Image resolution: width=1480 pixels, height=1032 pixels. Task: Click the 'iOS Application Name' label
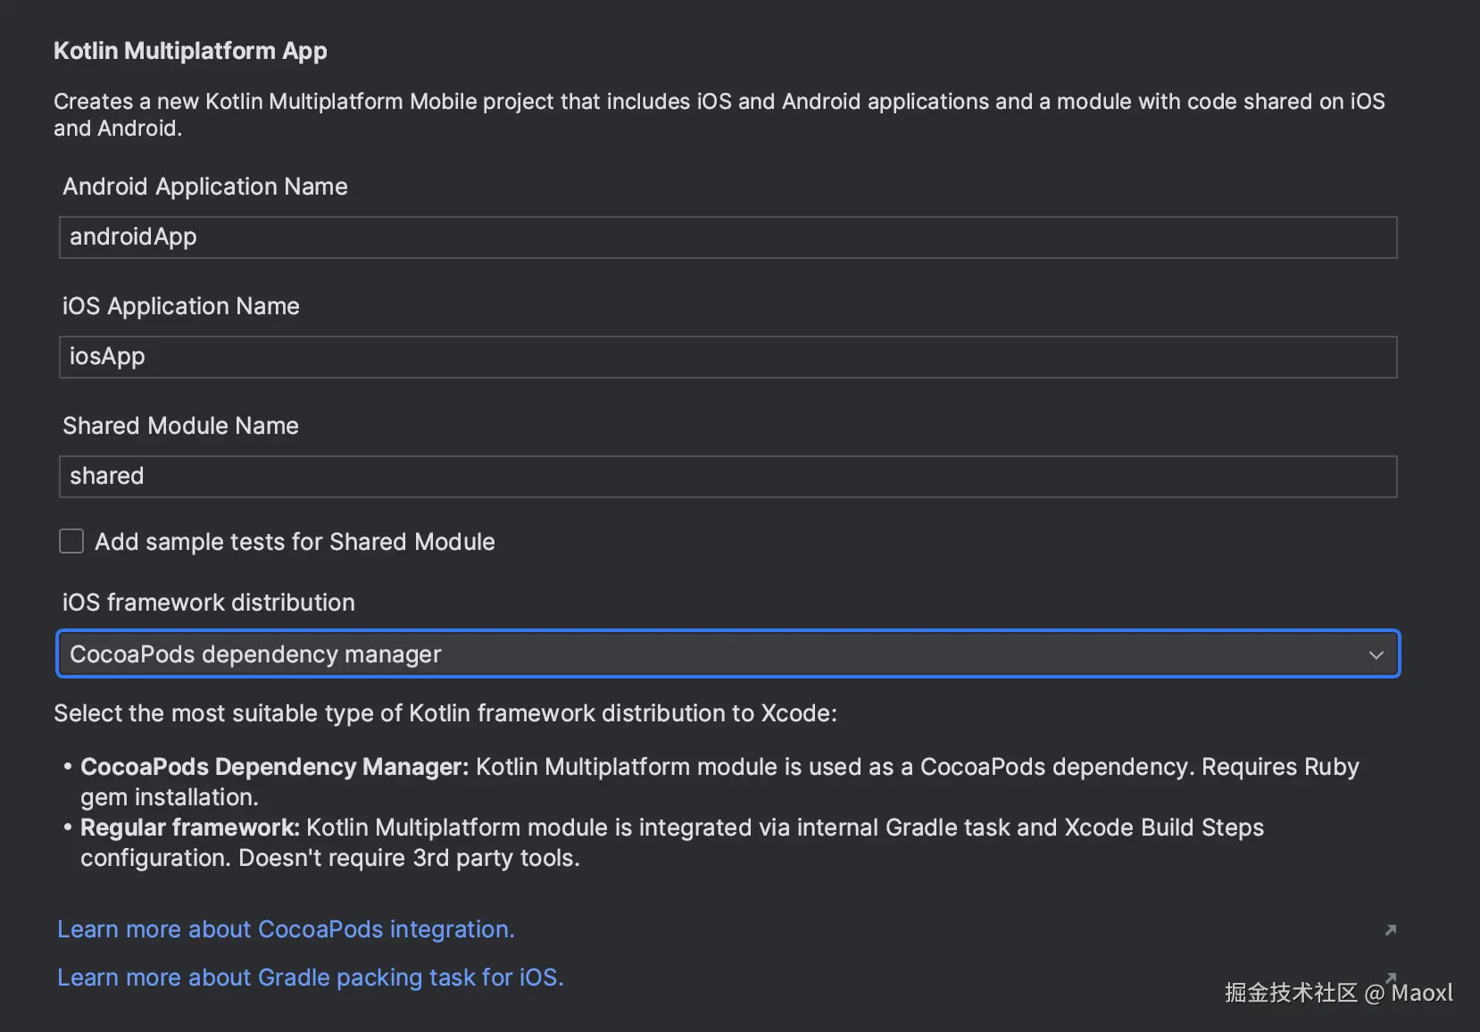180,306
